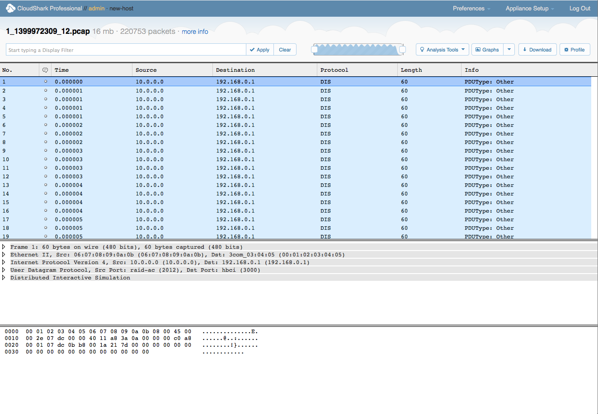
Task: Click the annotation icon in packet 1 row
Action: click(x=45, y=82)
